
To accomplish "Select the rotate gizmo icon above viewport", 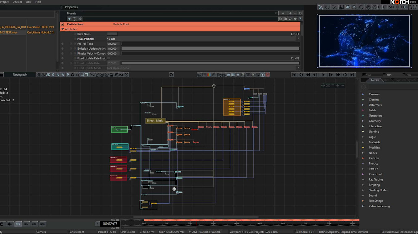I will point(327,7).
